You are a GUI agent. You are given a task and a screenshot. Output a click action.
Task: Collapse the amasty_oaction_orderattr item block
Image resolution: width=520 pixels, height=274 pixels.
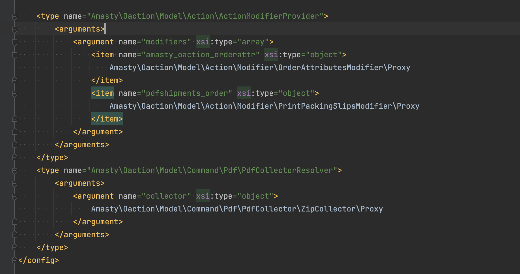click(14, 55)
